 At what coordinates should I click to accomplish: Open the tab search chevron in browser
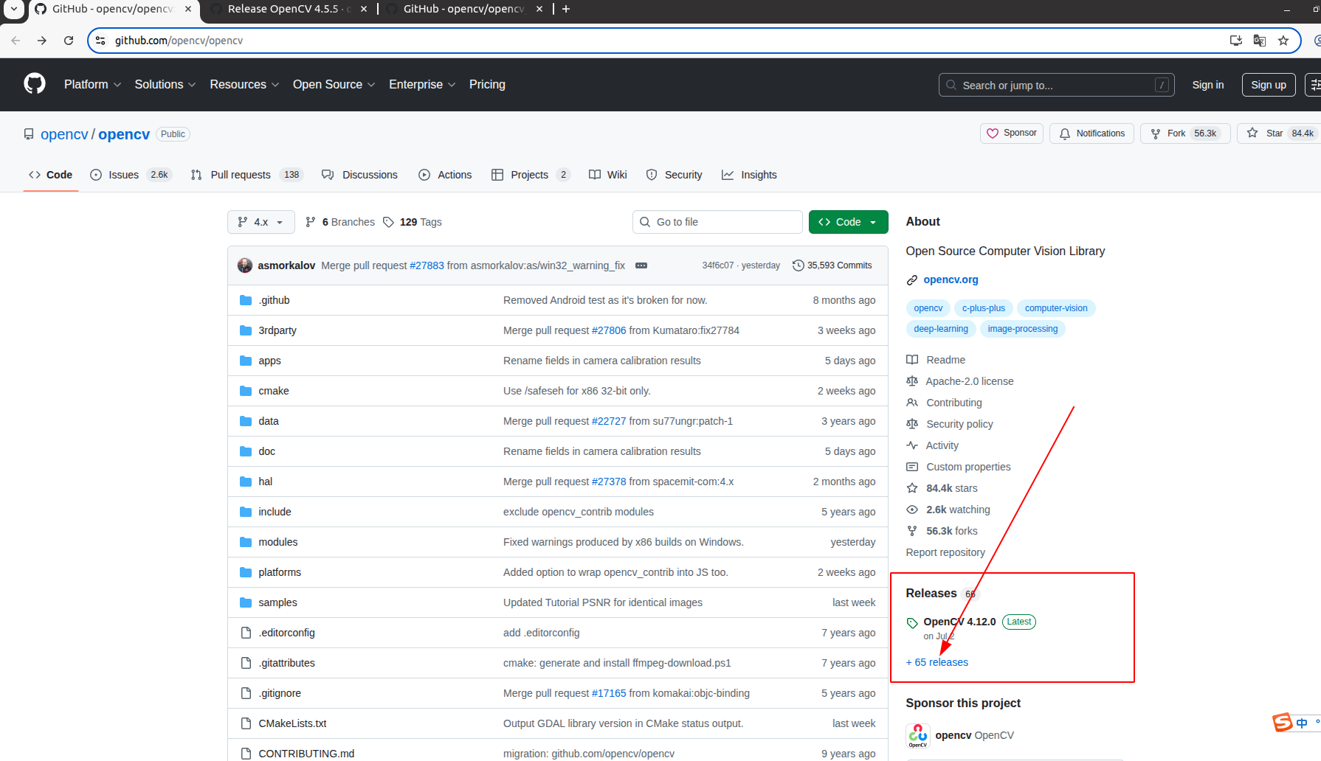(14, 9)
